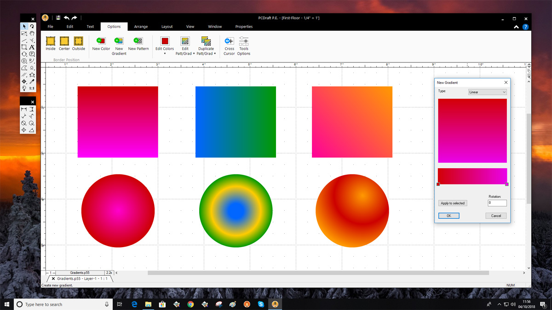
Task: Click the New Pattern icon
Action: [x=138, y=41]
